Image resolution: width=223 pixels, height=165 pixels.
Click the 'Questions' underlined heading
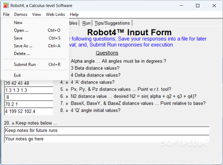[x=107, y=53]
